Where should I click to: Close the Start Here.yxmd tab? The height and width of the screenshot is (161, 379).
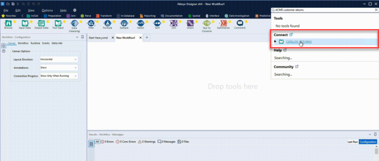pyautogui.click(x=113, y=38)
